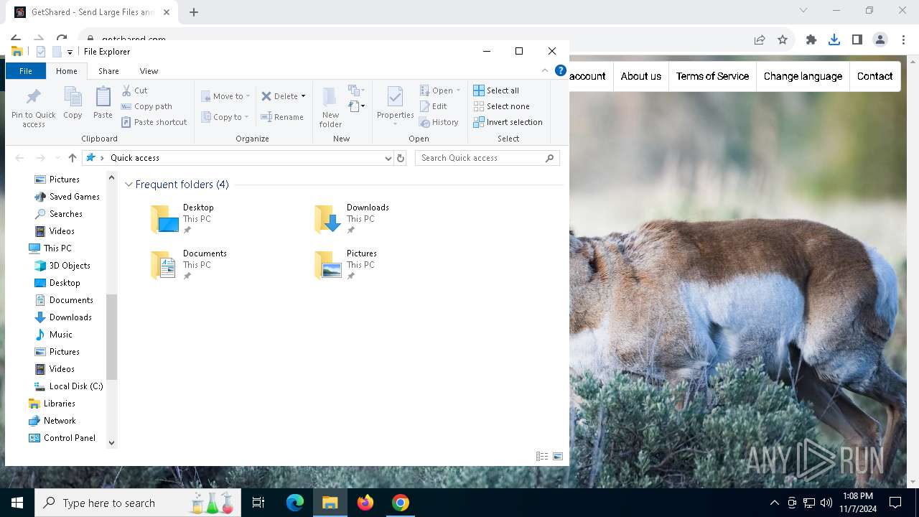Expand the Open dropdown arrow in ribbon
Screen dimensions: 919x517
[458, 90]
